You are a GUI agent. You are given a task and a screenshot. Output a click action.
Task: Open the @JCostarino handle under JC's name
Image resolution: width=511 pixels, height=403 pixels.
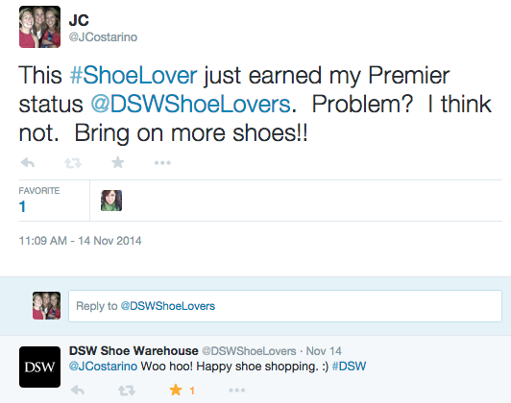(x=103, y=37)
